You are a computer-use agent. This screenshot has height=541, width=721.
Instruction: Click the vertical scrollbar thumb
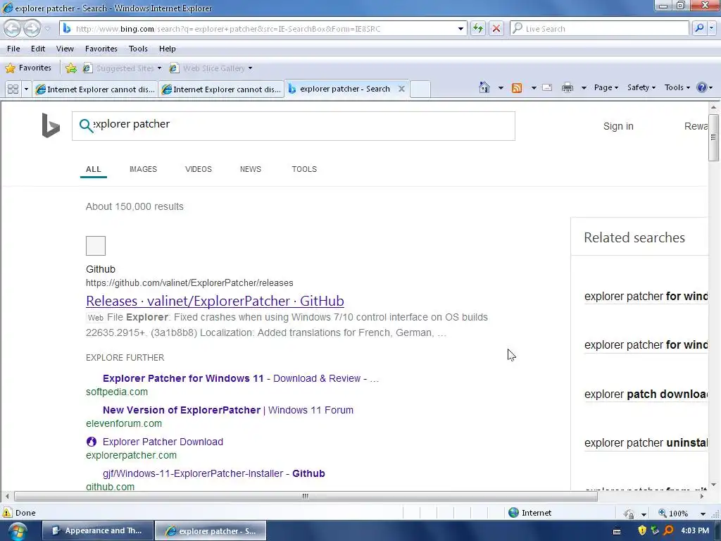713,137
